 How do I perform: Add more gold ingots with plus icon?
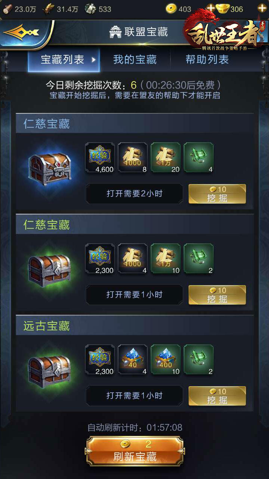pyautogui.click(x=262, y=8)
